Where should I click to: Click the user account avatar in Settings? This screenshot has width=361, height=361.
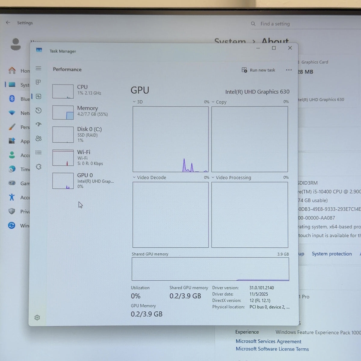tap(16, 44)
